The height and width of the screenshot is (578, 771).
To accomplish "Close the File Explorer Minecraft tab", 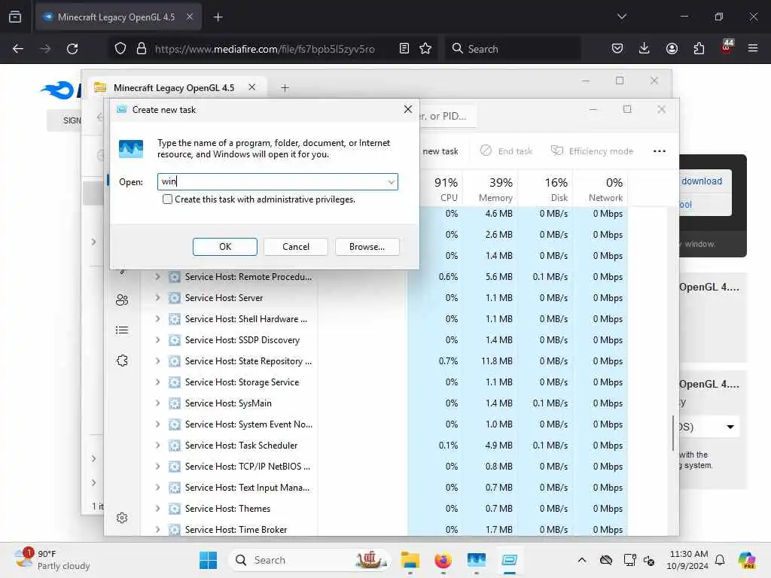I will [x=251, y=87].
